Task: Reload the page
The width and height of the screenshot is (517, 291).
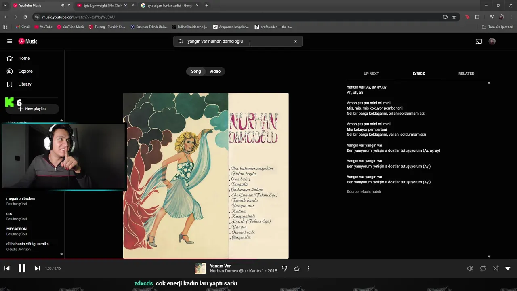Action: point(25,17)
